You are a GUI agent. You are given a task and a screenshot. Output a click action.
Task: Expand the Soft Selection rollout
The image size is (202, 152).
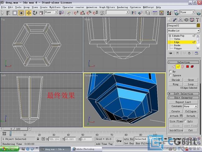click(183, 94)
